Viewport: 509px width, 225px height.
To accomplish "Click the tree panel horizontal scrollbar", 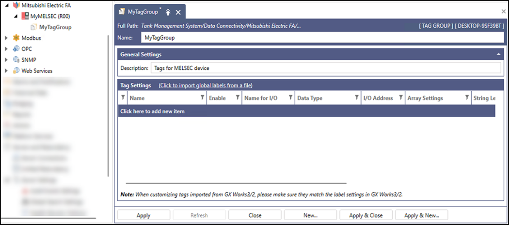I will (x=48, y=218).
